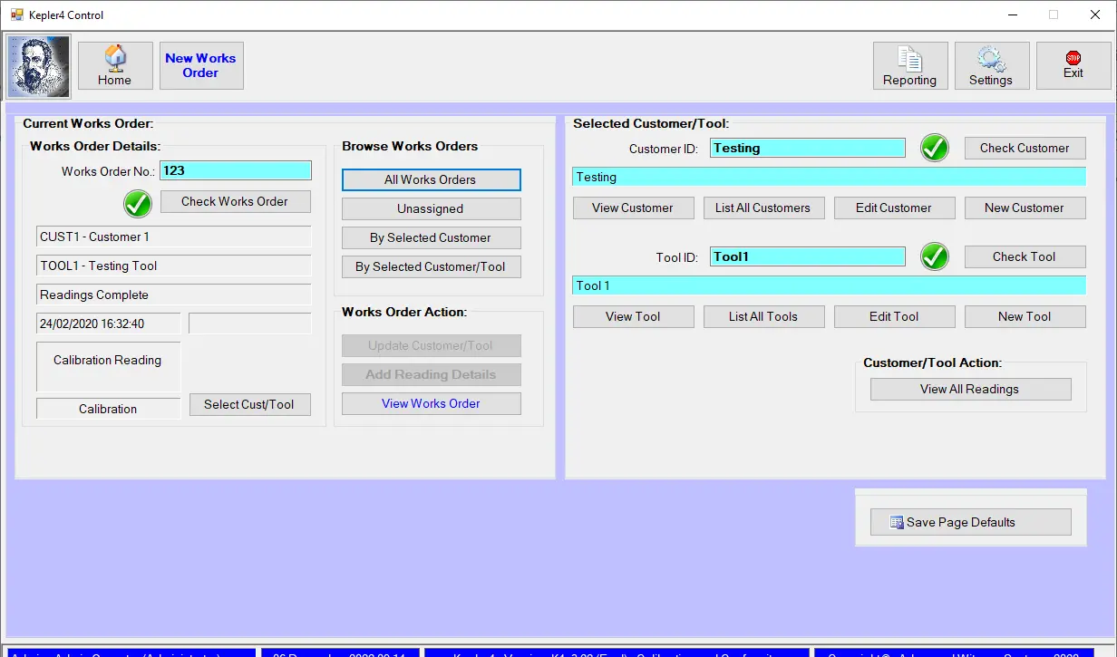This screenshot has width=1117, height=657.
Task: Filter works orders By Selected Customer
Action: click(x=431, y=237)
